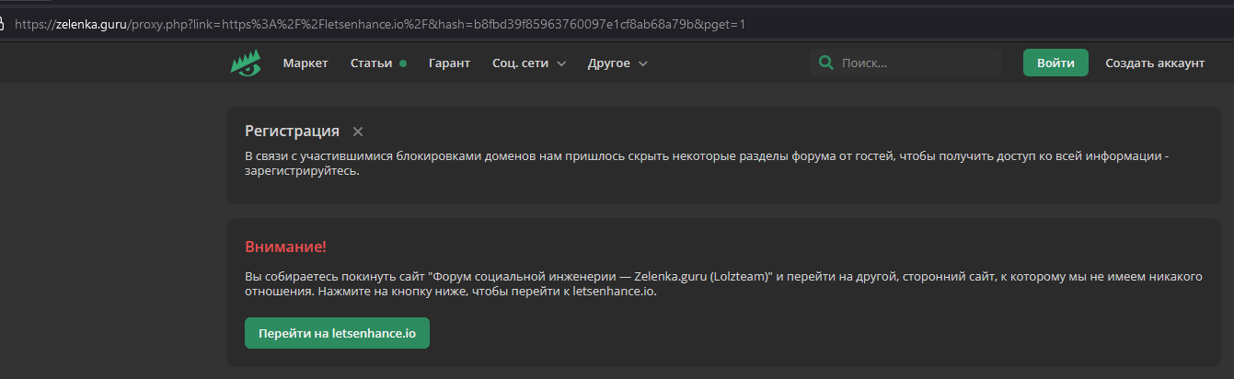1234x379 pixels.
Task: Click the chevron arrow next to Соц. сети
Action: [561, 63]
